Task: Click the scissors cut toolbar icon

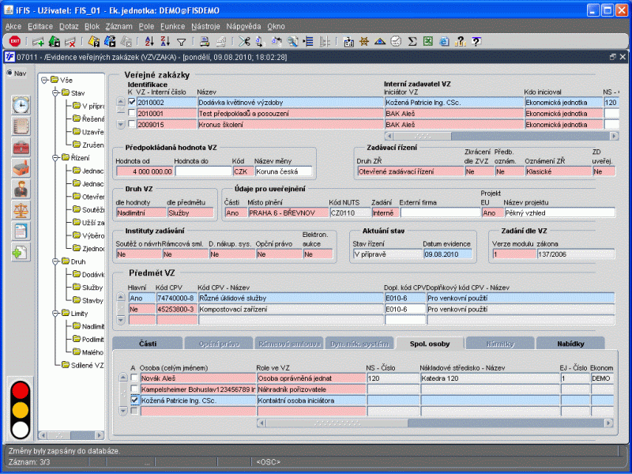Action: coord(244,41)
